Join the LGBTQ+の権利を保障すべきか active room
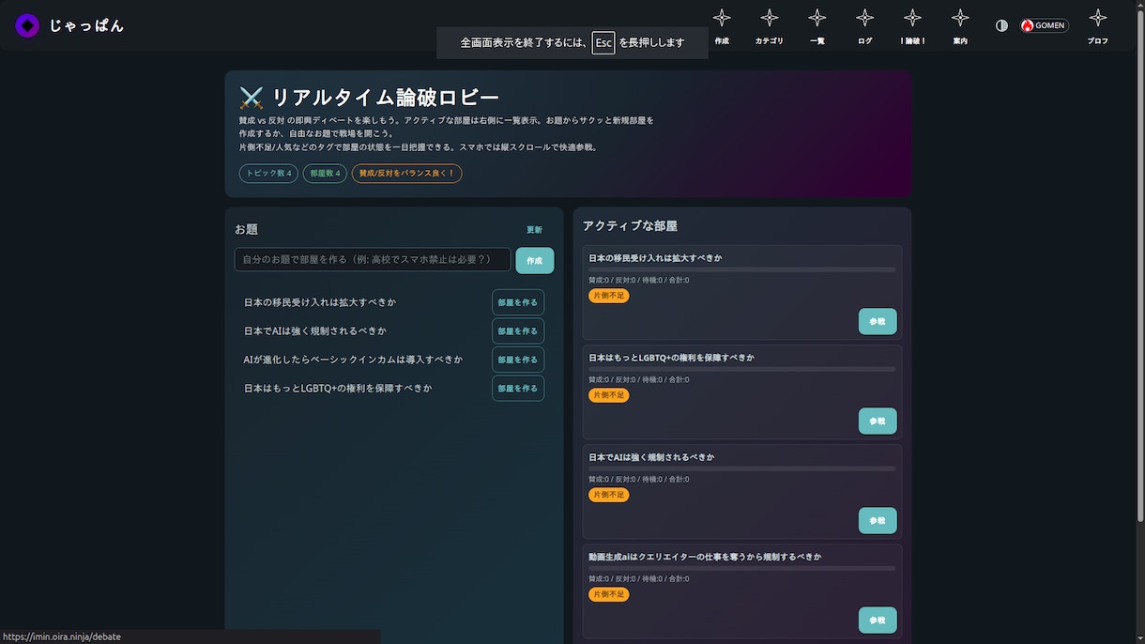1145x644 pixels. 878,421
